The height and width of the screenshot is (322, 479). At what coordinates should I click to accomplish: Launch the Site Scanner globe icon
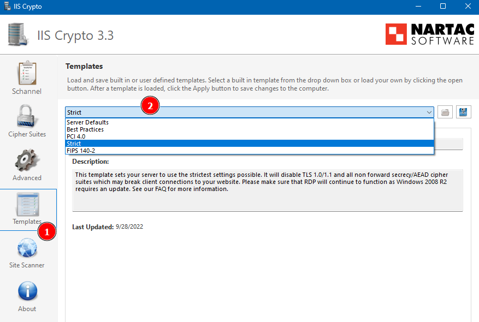pyautogui.click(x=27, y=252)
